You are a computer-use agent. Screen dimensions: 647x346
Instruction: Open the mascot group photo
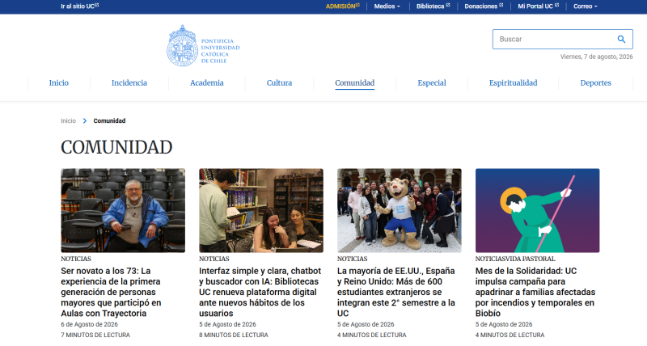(400, 210)
